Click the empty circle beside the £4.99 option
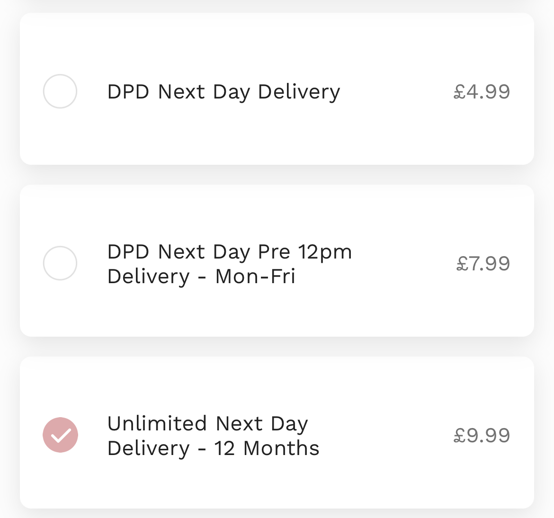 pos(60,91)
